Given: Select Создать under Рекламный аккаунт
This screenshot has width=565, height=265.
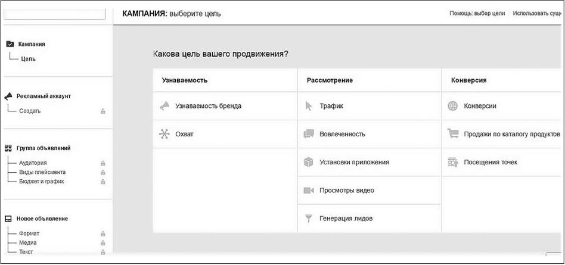Looking at the screenshot, I should 30,111.
